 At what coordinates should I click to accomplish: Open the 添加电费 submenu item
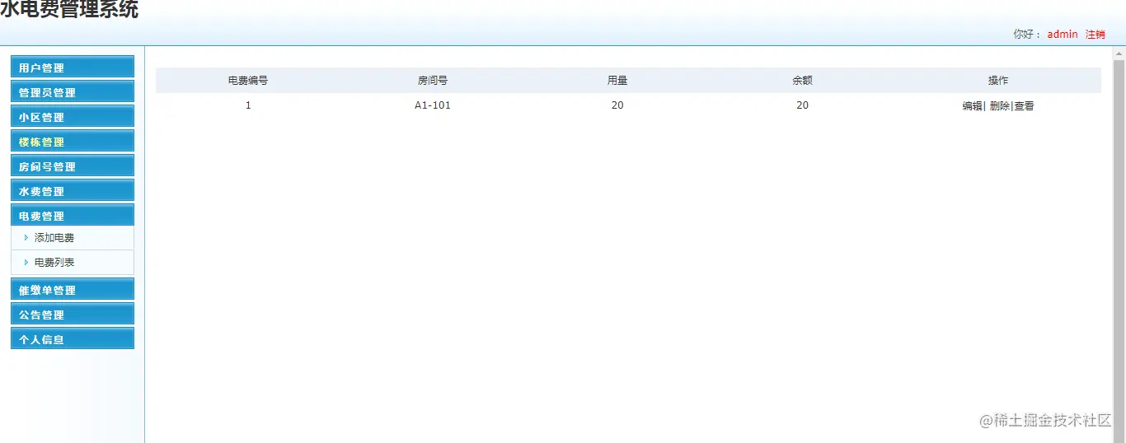point(54,238)
